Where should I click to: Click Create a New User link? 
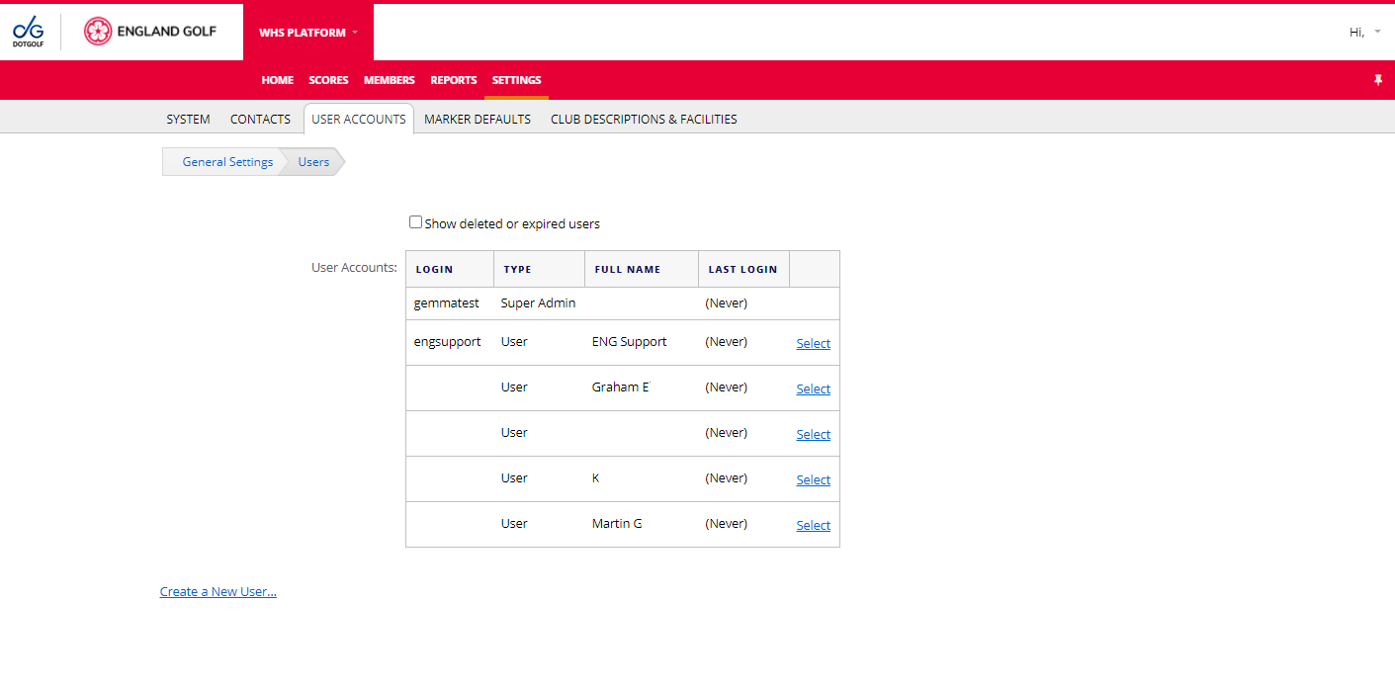218,591
